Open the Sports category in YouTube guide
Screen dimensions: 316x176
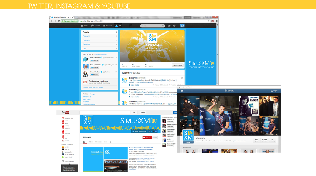pyautogui.click(x=65, y=123)
